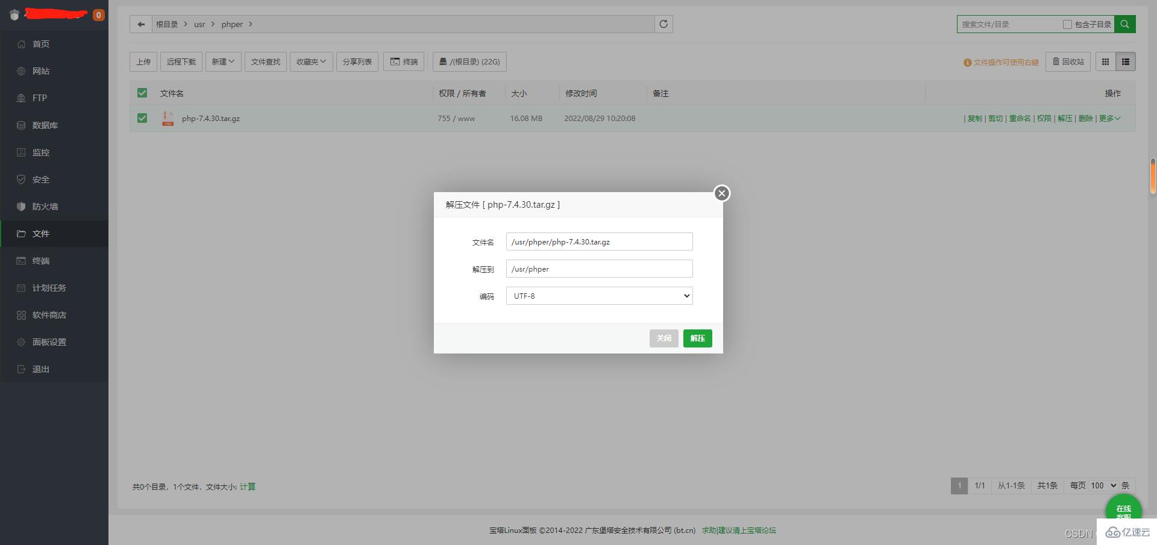Close the extract dialog with the X icon

coord(722,193)
